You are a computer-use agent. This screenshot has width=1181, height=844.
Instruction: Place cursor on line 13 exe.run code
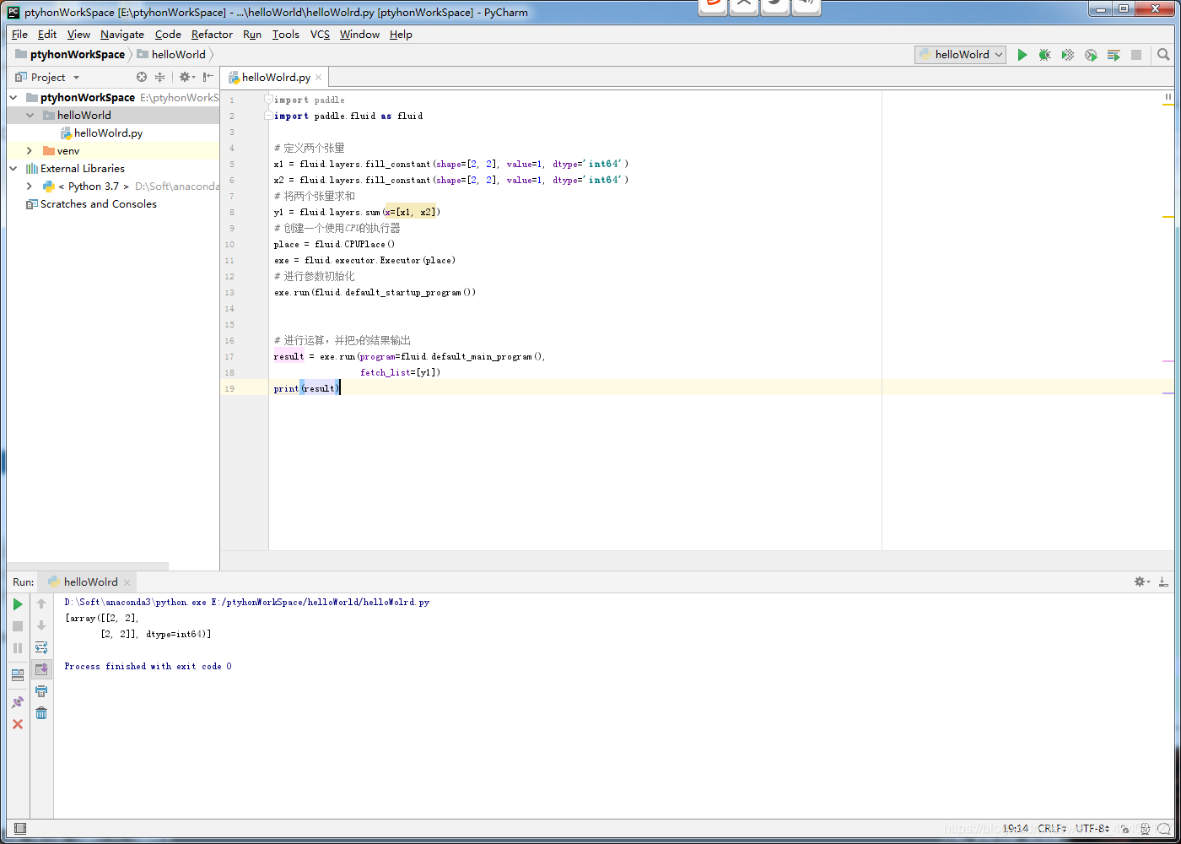(375, 293)
